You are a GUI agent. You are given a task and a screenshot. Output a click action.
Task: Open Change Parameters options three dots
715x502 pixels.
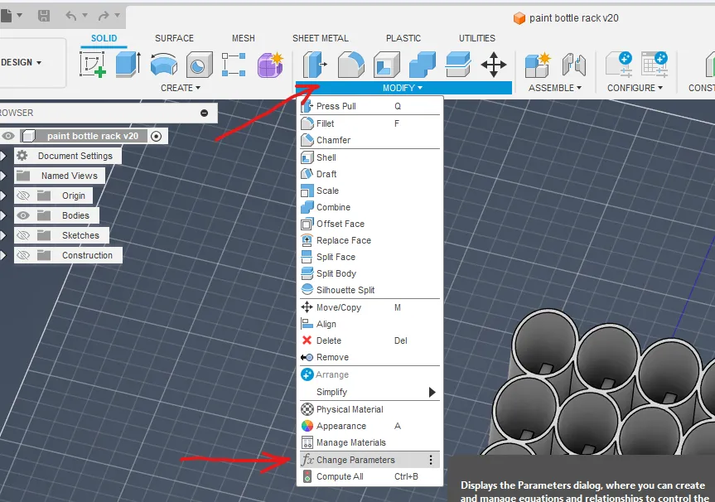pos(431,460)
